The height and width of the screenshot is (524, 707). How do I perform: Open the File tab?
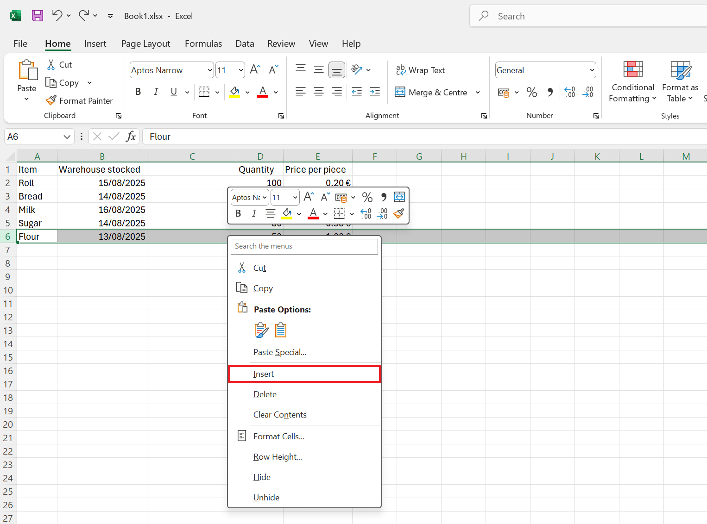[20, 44]
